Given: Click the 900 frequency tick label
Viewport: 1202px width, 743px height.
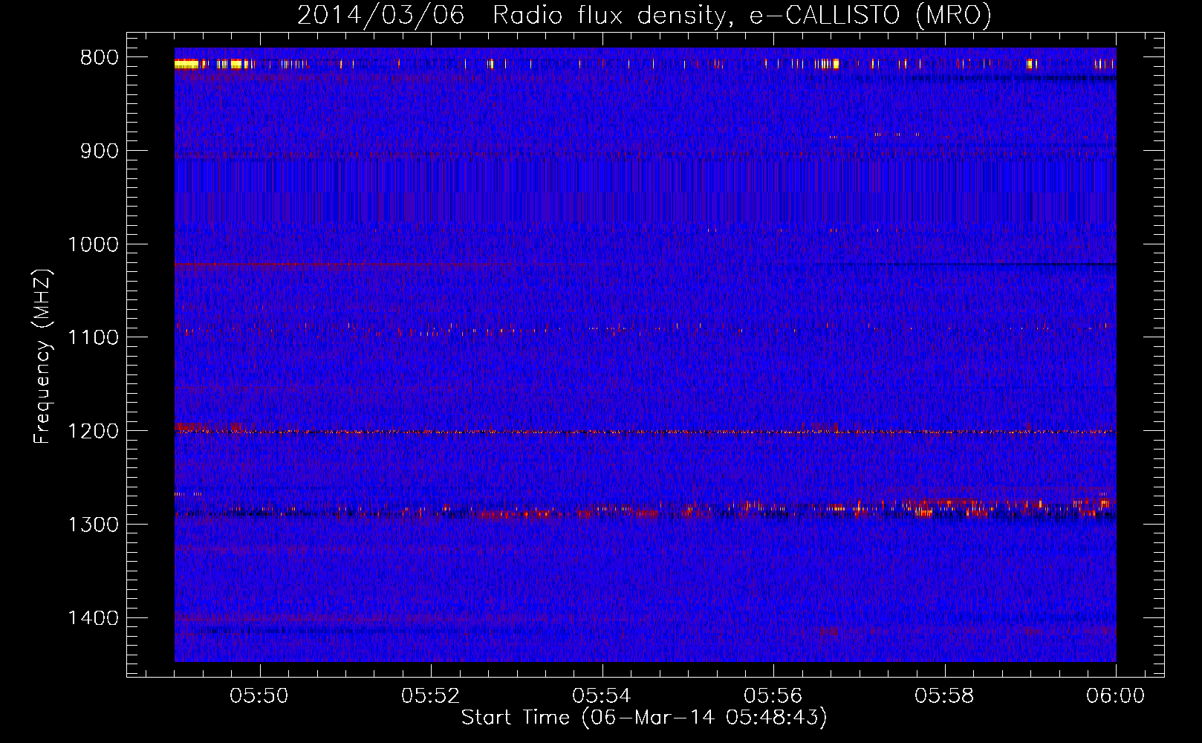Looking at the screenshot, I should point(100,152).
